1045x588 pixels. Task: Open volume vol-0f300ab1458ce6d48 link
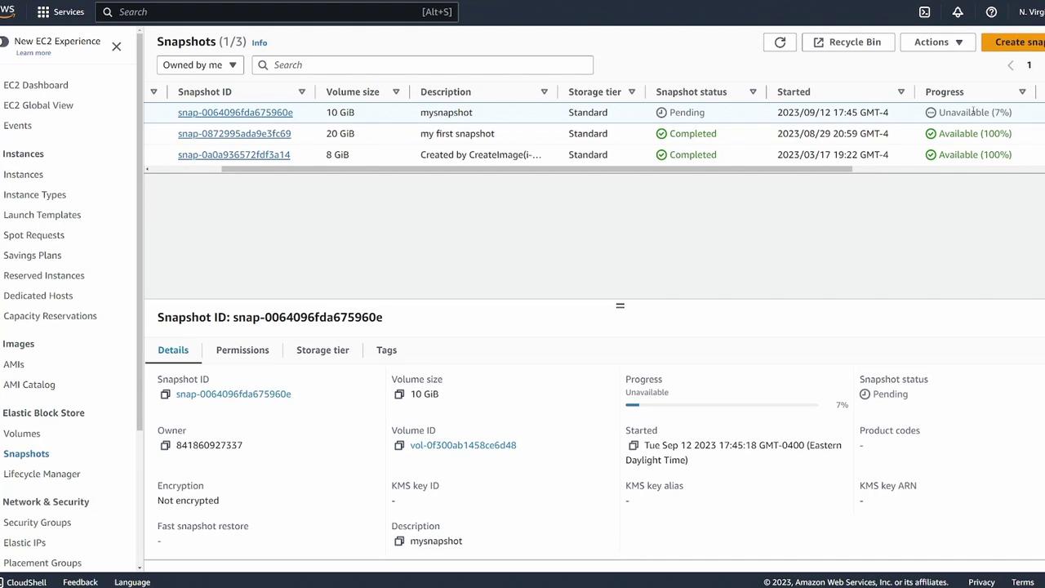[x=463, y=446]
